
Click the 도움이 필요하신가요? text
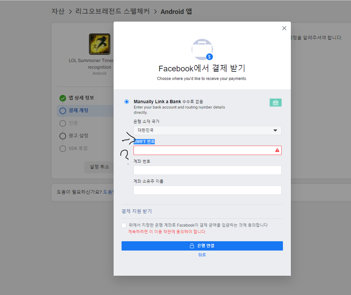(79, 192)
